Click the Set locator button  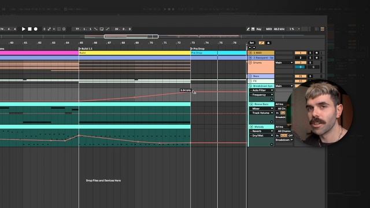(251, 43)
